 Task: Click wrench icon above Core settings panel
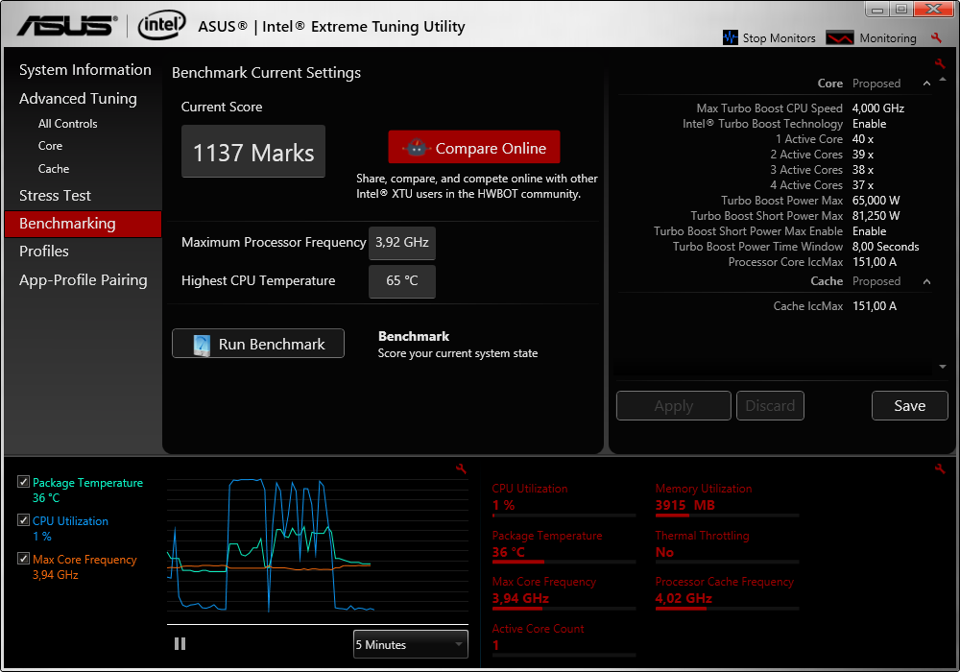940,63
